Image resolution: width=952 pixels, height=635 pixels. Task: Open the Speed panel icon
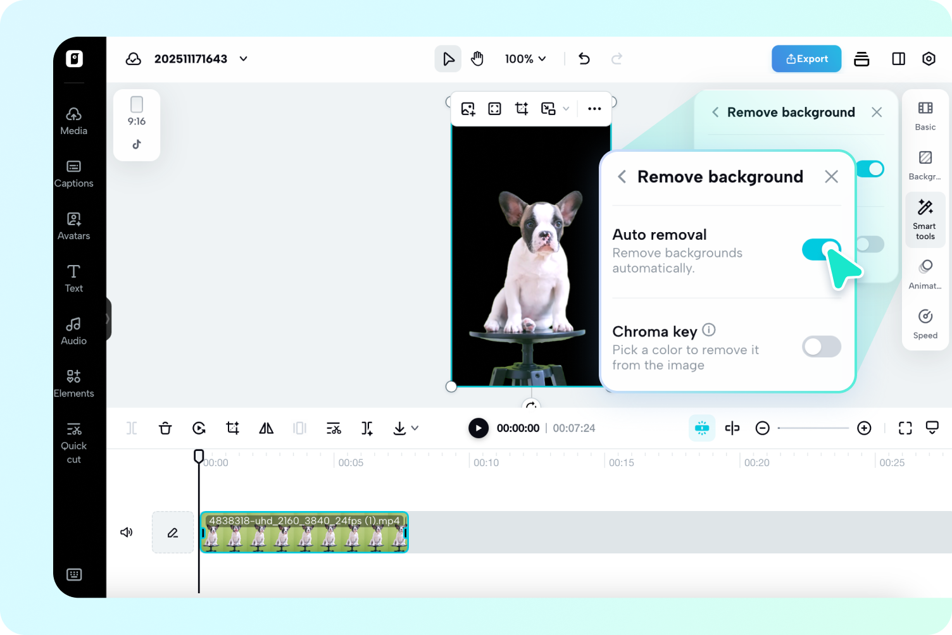[925, 324]
